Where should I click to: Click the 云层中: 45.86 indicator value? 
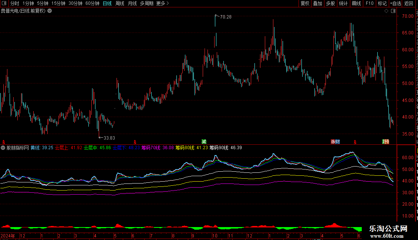pyautogui.click(x=97, y=148)
